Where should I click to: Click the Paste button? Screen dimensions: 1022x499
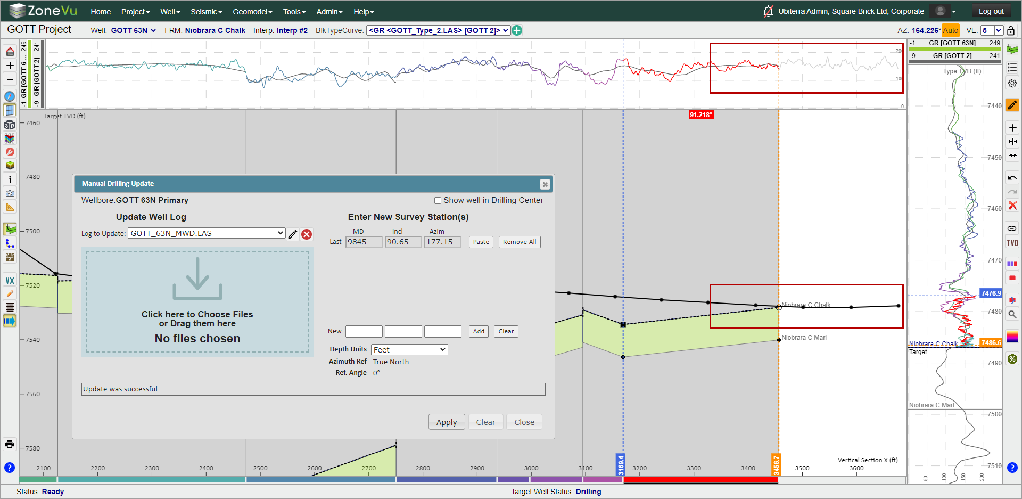pos(481,242)
